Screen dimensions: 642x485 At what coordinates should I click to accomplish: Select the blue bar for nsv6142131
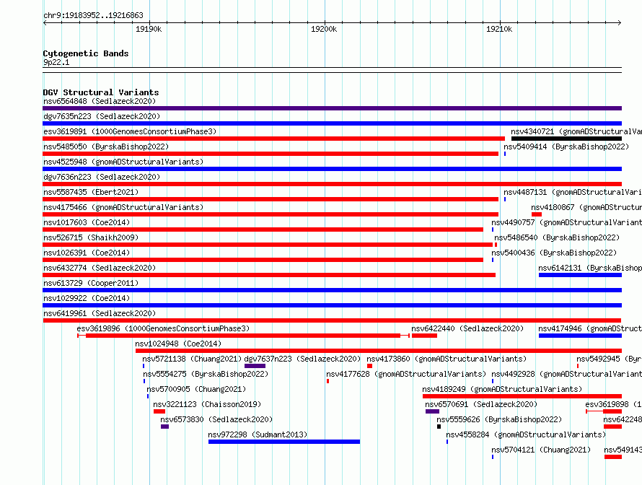(580, 275)
